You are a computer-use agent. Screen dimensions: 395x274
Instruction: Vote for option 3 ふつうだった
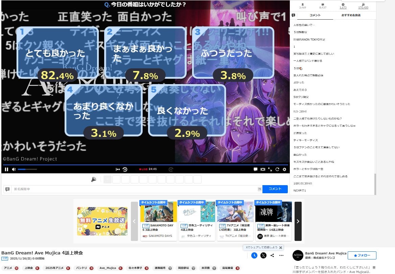(233, 53)
